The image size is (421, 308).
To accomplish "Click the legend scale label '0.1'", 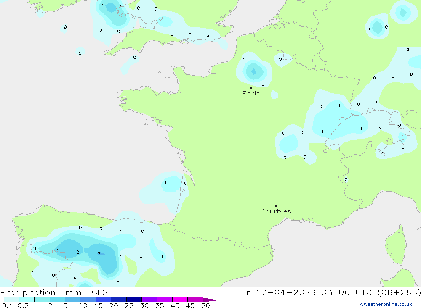I will click(7, 305).
